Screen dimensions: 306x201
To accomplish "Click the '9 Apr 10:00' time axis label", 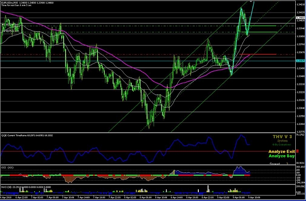I will [x=253, y=198].
